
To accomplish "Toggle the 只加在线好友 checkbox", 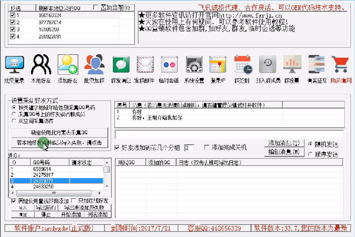I will click(x=74, y=201).
